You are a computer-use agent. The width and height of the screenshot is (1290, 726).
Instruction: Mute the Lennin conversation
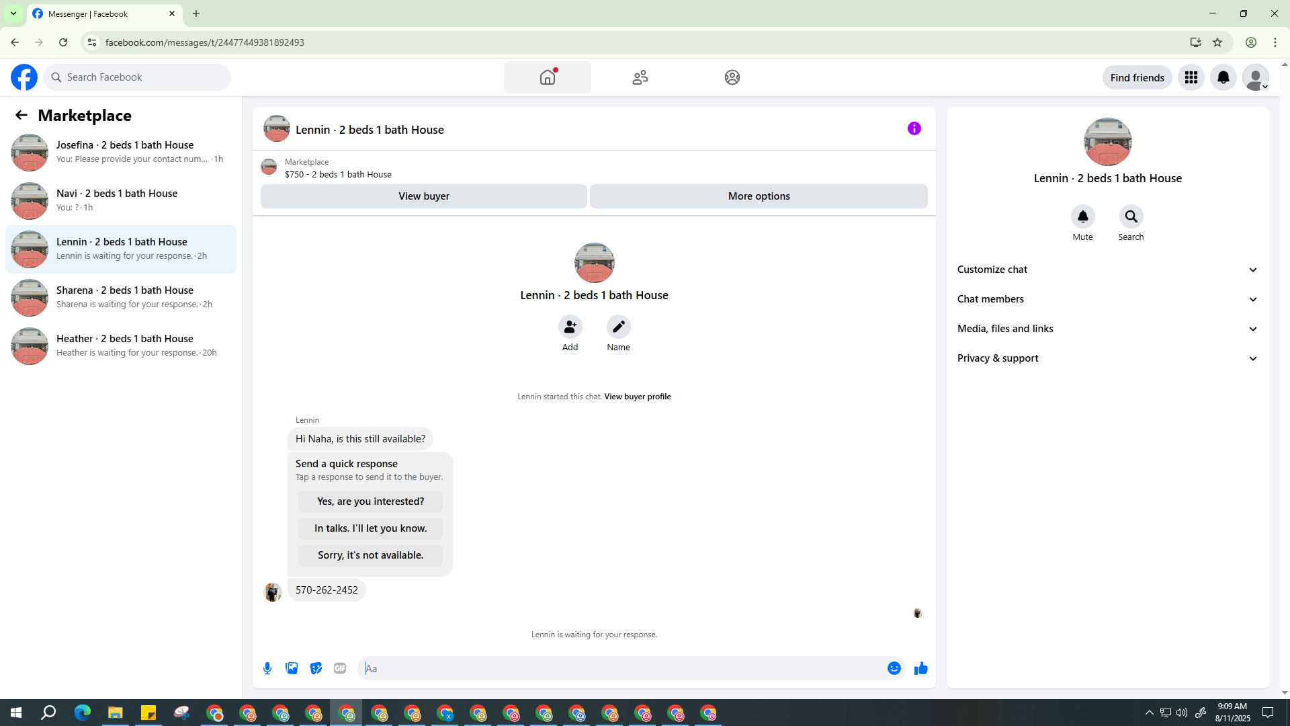pos(1082,216)
